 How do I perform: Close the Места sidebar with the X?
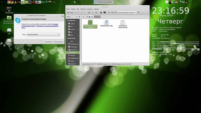coord(79,17)
